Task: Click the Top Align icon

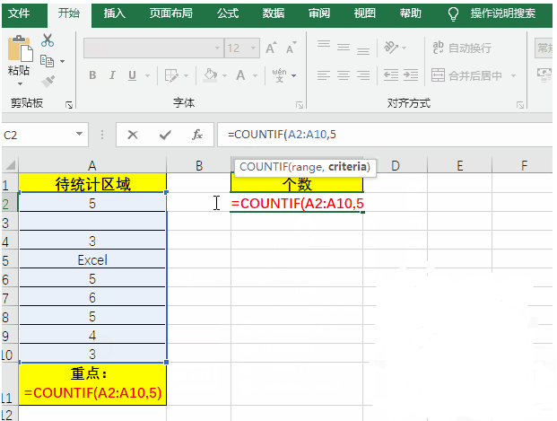Action: (x=324, y=44)
